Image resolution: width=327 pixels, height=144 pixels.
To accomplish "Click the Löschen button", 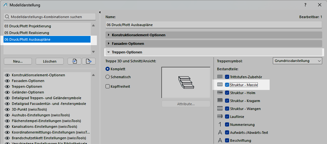I will (x=49, y=61).
